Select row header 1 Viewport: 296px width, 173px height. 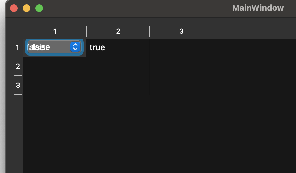coord(18,47)
